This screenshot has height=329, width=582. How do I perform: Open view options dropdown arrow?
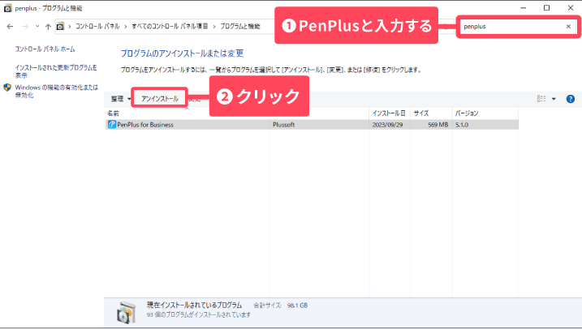pyautogui.click(x=554, y=99)
